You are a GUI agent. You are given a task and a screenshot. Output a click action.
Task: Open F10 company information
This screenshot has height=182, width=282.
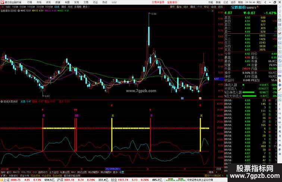[200, 7]
